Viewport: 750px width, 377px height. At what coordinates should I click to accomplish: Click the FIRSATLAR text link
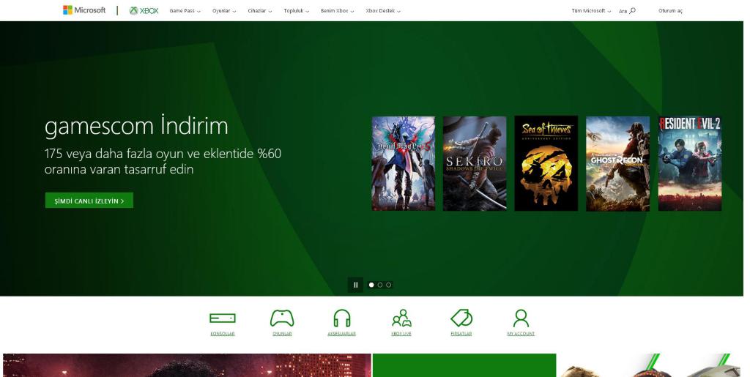coord(461,334)
